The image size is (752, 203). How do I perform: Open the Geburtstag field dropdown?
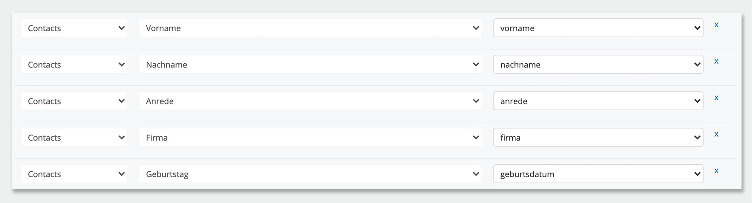pyautogui.click(x=310, y=174)
